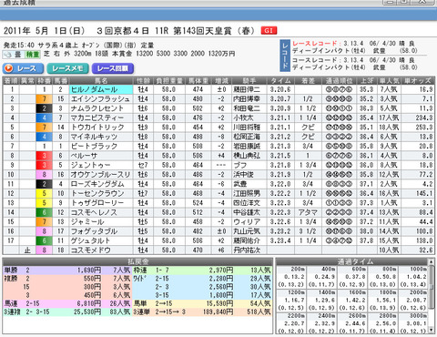Click the 単勝 payout row
437x337 pixels.
[x=67, y=271]
